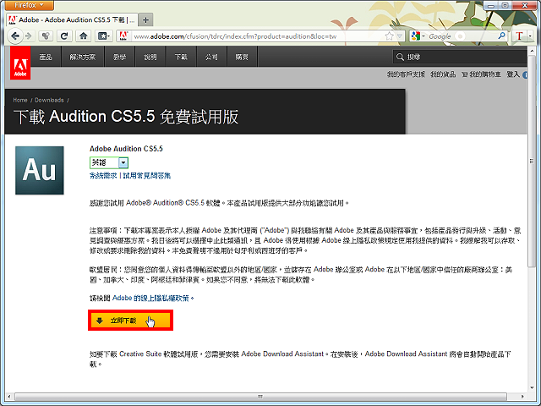The height and width of the screenshot is (406, 541).
Task: Click the Adobe Audition CS5.5 product heading
Action: pos(126,149)
